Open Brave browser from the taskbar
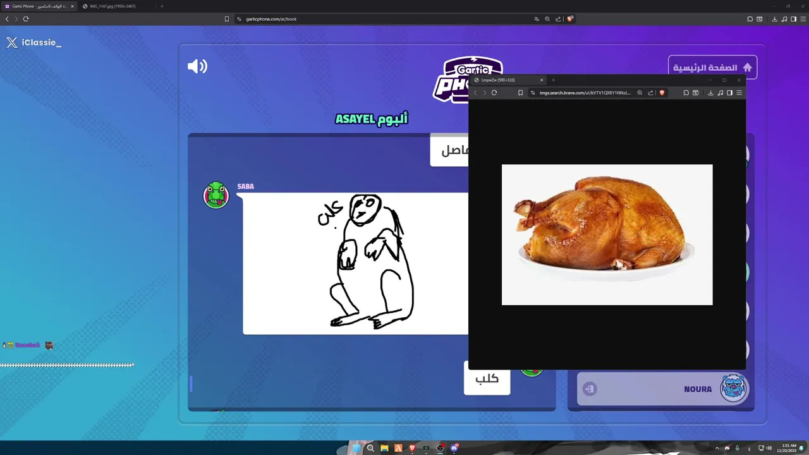 412,448
